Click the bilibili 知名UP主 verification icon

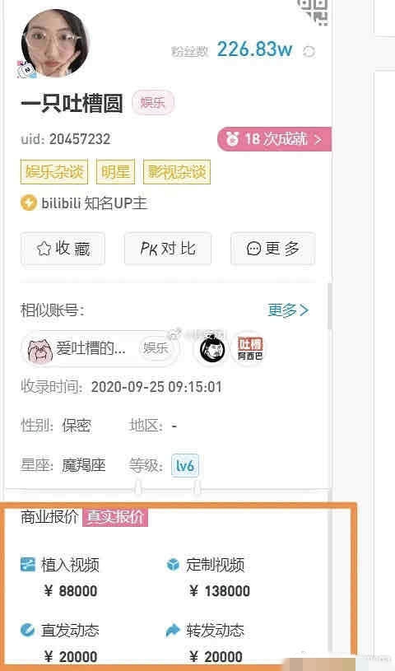[28, 203]
